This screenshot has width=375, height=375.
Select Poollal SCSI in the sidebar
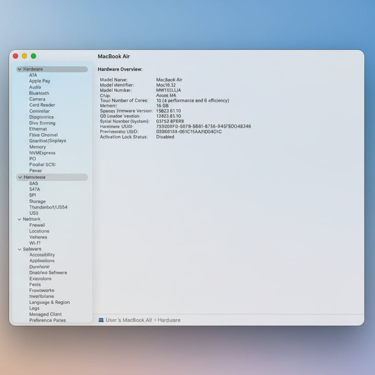(x=42, y=165)
